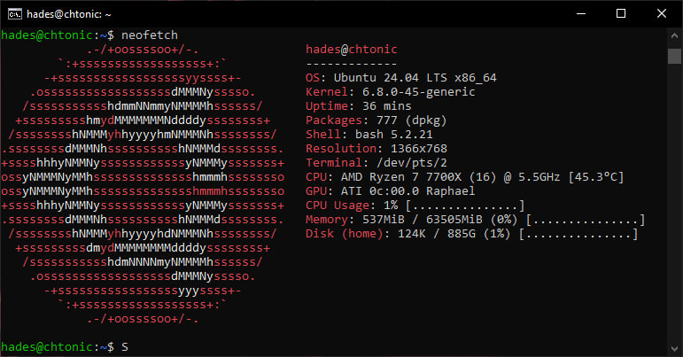This screenshot has height=357, width=683.
Task: Click the OS line showing Ubuntu 24.04
Action: [400, 78]
